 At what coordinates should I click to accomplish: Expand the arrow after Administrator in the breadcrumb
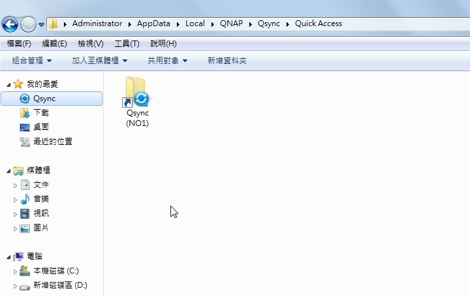(x=129, y=24)
